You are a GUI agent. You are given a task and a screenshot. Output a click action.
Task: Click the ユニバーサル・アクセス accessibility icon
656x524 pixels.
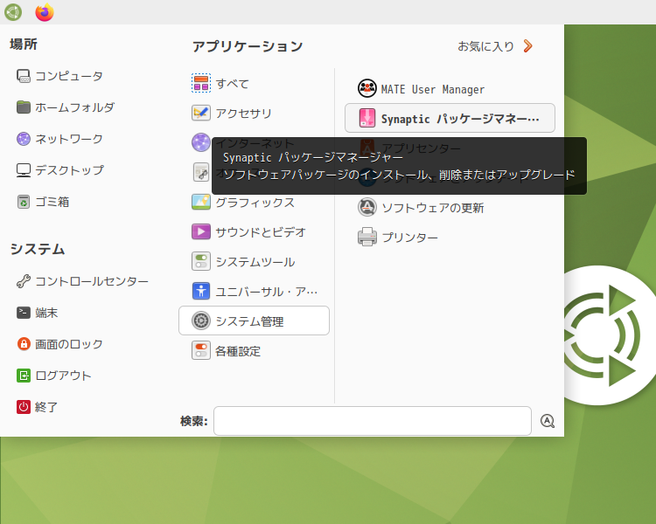click(x=201, y=291)
